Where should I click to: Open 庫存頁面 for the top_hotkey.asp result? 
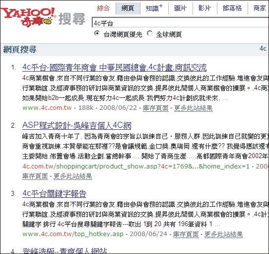click(x=186, y=234)
